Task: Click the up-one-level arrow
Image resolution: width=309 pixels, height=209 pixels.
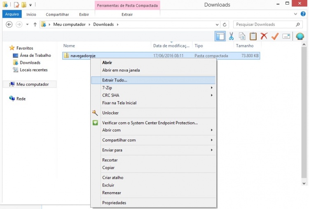Action: click(35, 24)
